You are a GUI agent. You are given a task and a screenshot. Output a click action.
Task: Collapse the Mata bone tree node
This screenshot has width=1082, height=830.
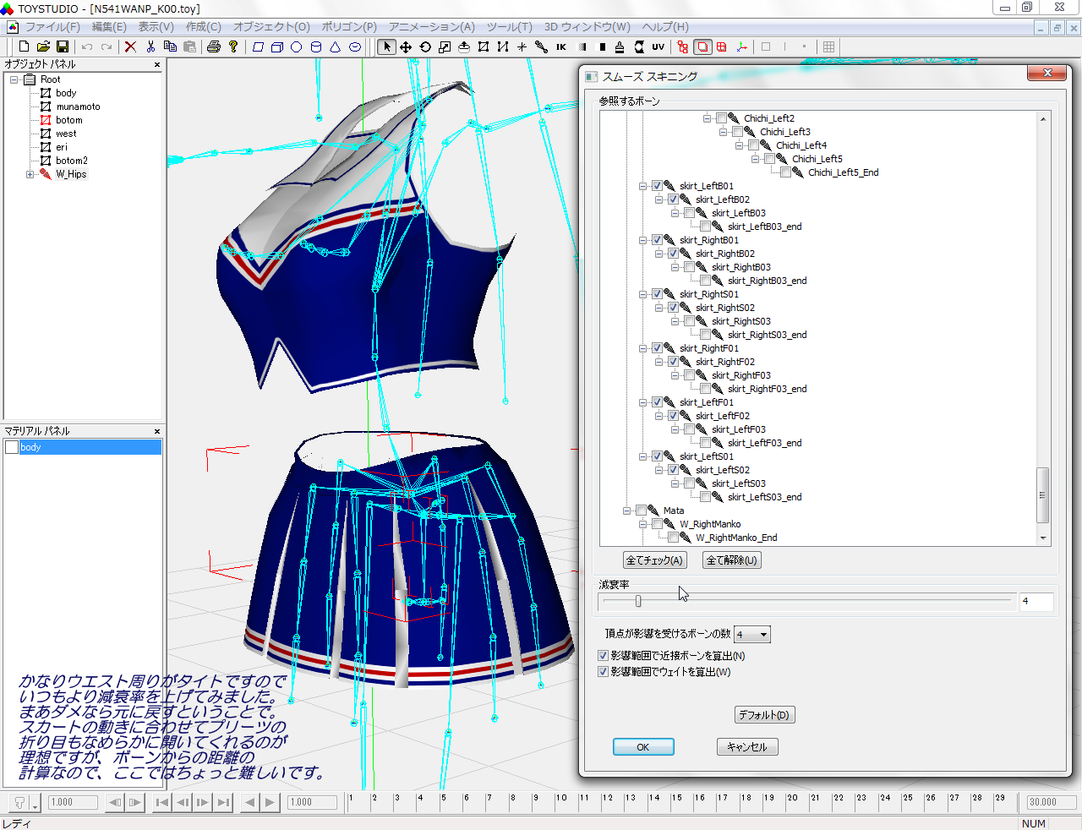(627, 511)
